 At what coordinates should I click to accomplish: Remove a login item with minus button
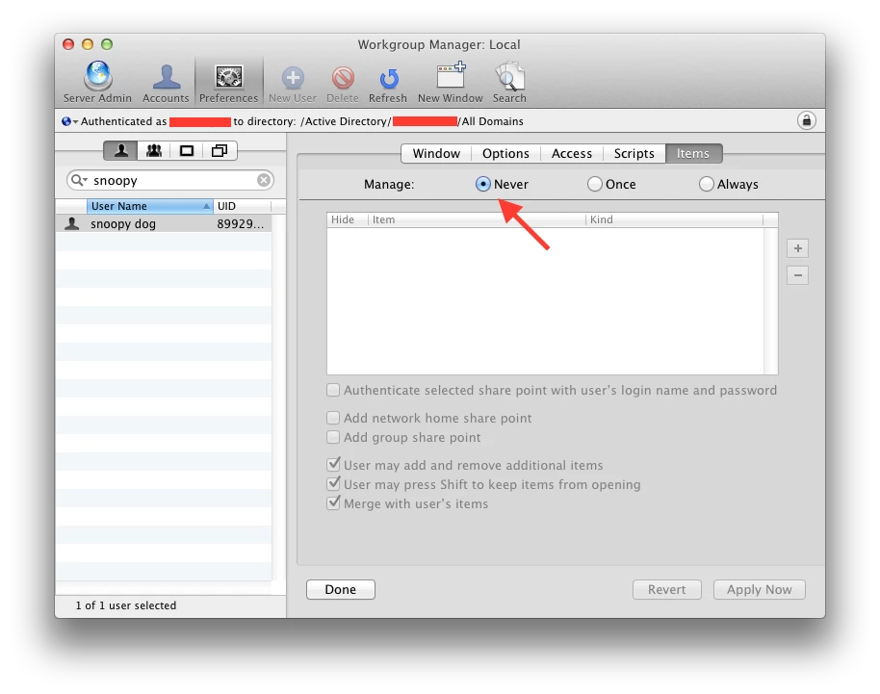(x=797, y=275)
